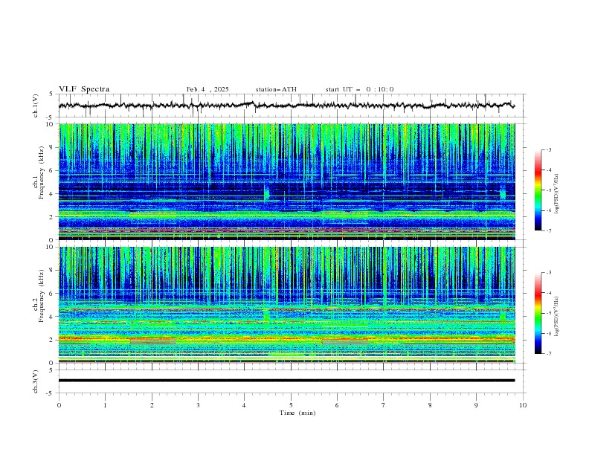Click the 'VLF Spectra' title text
Screen dimensions: 589x455
(84, 89)
